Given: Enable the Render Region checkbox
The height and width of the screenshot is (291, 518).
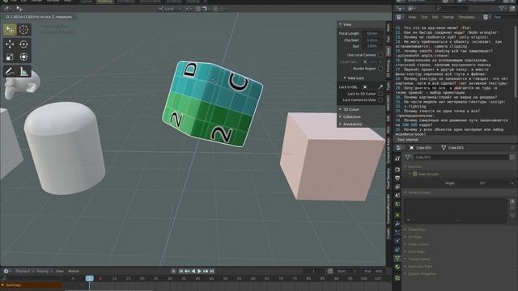Looking at the screenshot, I should (x=380, y=69).
